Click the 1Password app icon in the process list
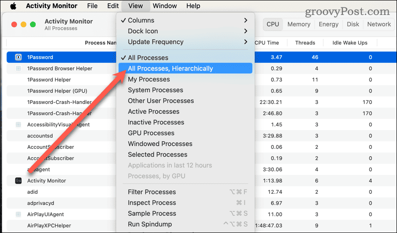Viewport: 397px width, 233px height. [x=18, y=57]
